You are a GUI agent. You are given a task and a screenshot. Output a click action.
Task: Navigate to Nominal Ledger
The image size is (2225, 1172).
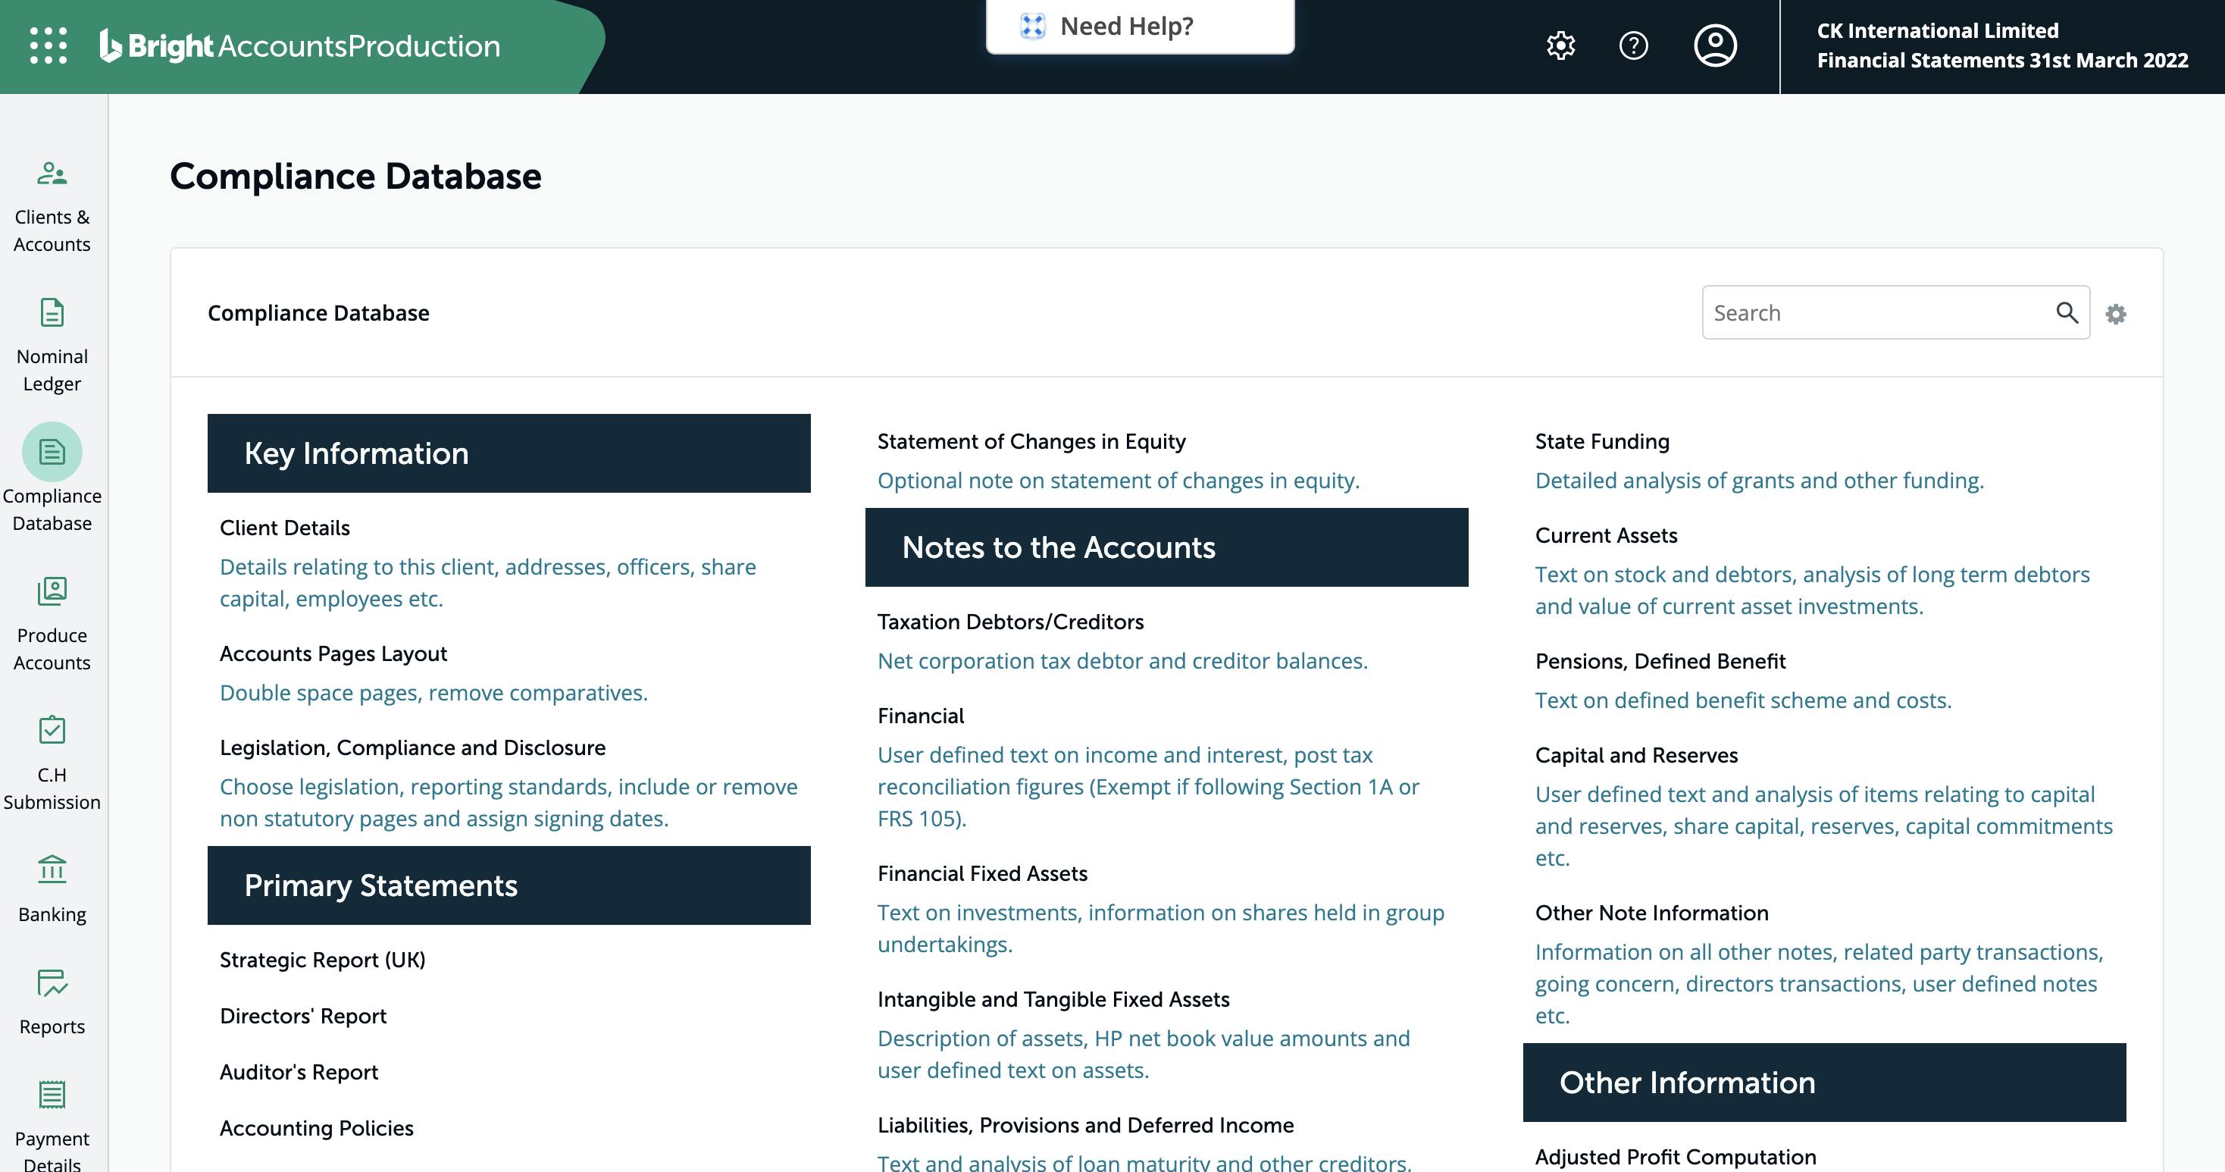(x=53, y=340)
